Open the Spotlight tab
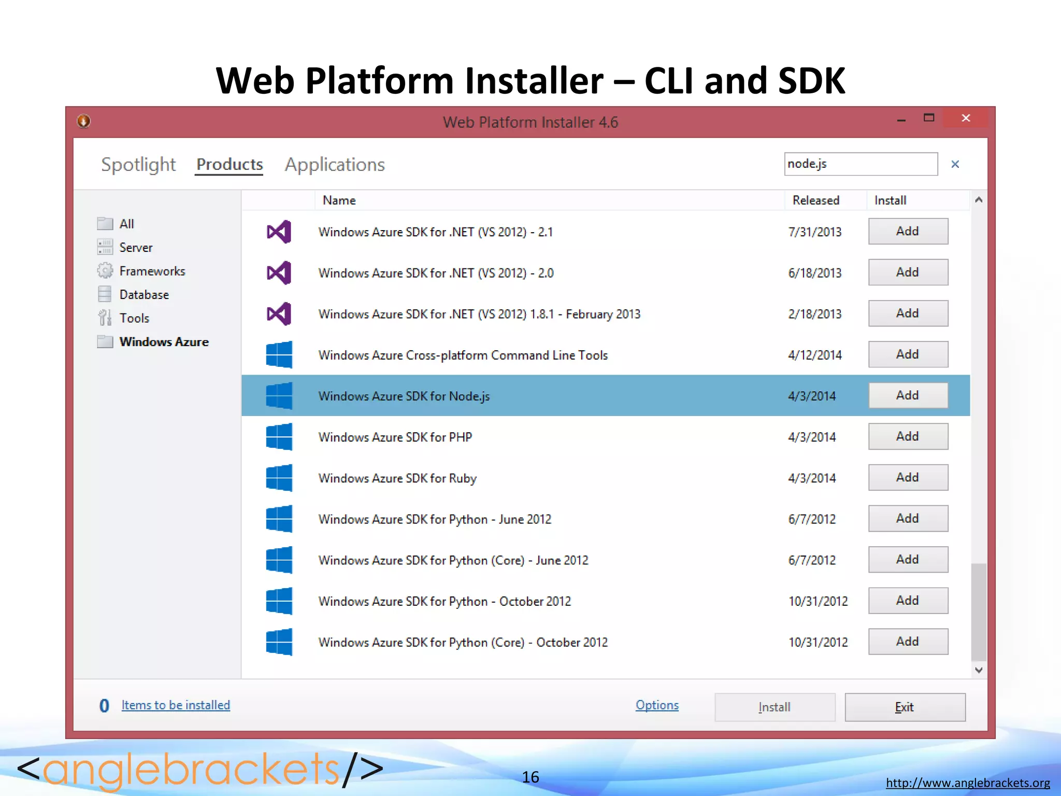The image size is (1061, 796). coord(138,164)
